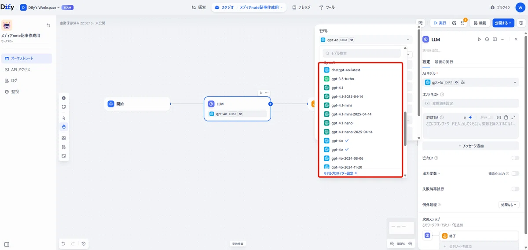Image resolution: width=528 pixels, height=250 pixels.
Task: Toggle the 構造化出力 switch
Action: pyautogui.click(x=515, y=173)
